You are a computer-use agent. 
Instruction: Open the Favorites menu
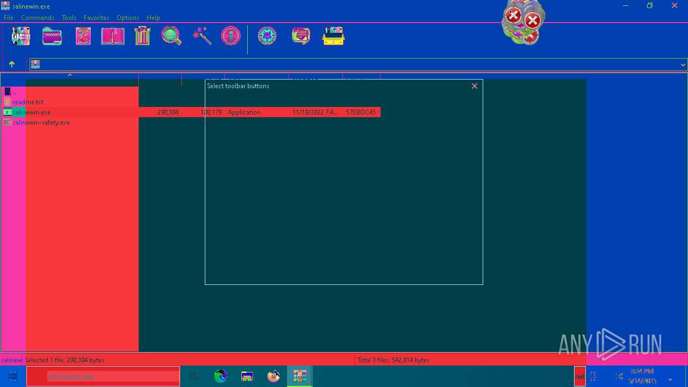(96, 18)
